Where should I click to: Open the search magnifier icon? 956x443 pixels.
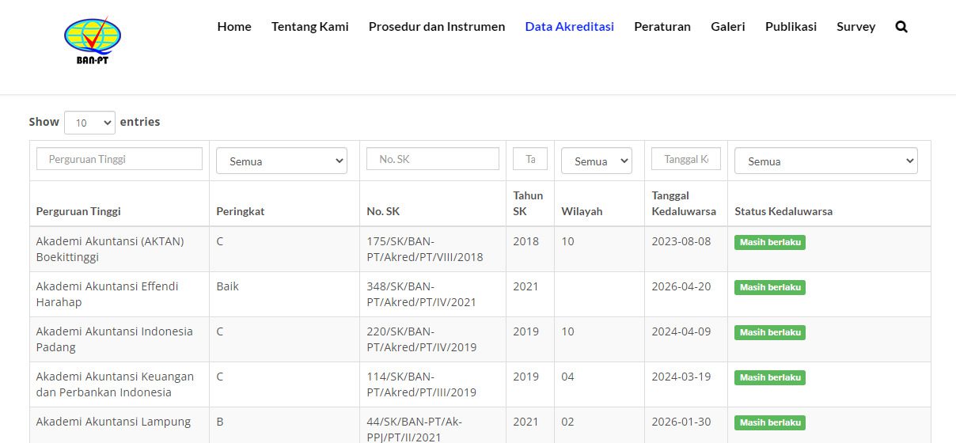pos(901,27)
